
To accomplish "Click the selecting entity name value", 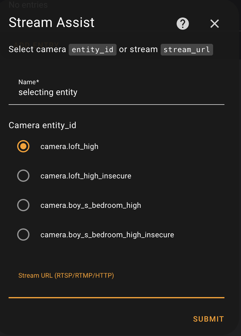I will point(48,92).
